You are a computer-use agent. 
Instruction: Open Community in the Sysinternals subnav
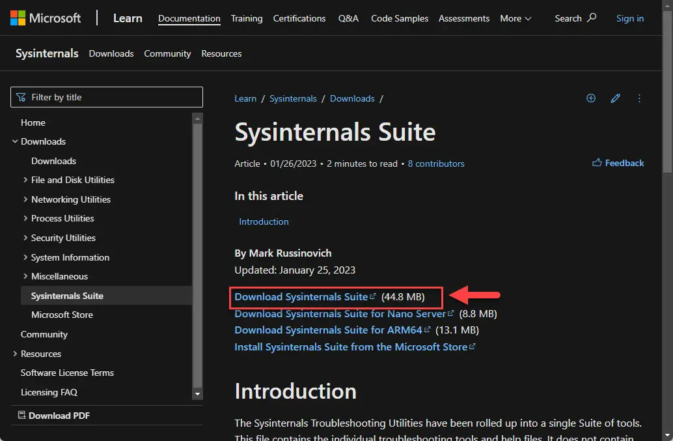tap(167, 53)
